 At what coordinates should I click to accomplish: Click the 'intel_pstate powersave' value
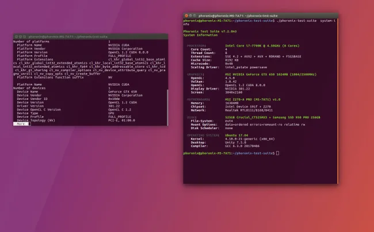tap(246, 67)
